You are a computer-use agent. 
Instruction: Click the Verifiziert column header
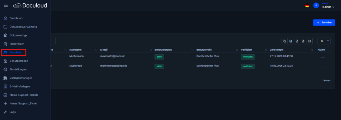point(247,50)
